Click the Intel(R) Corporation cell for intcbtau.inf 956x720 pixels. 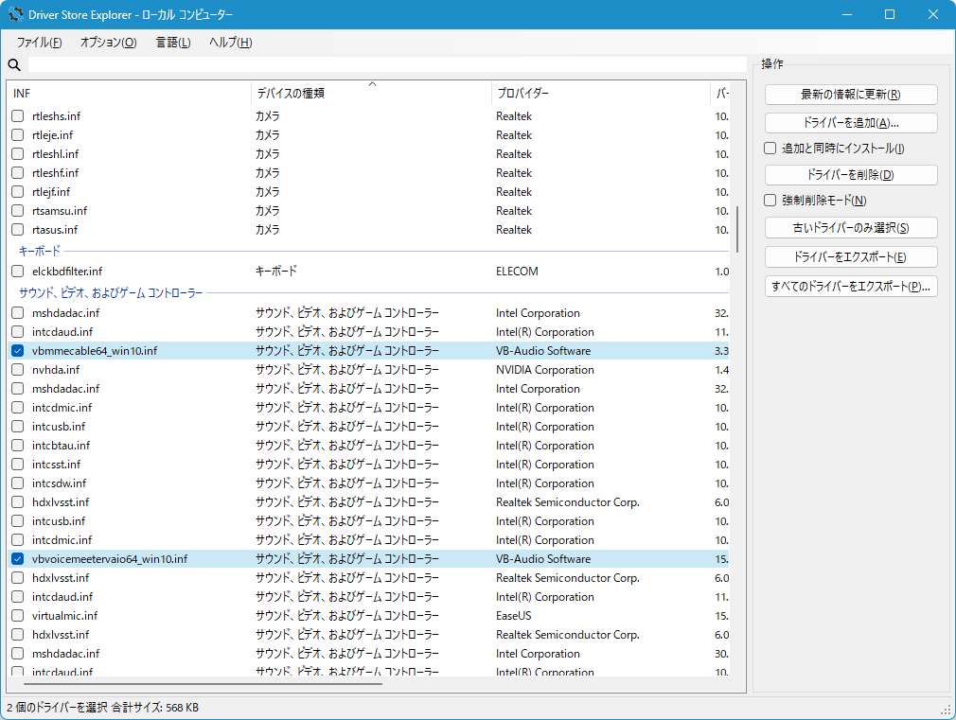pos(545,445)
